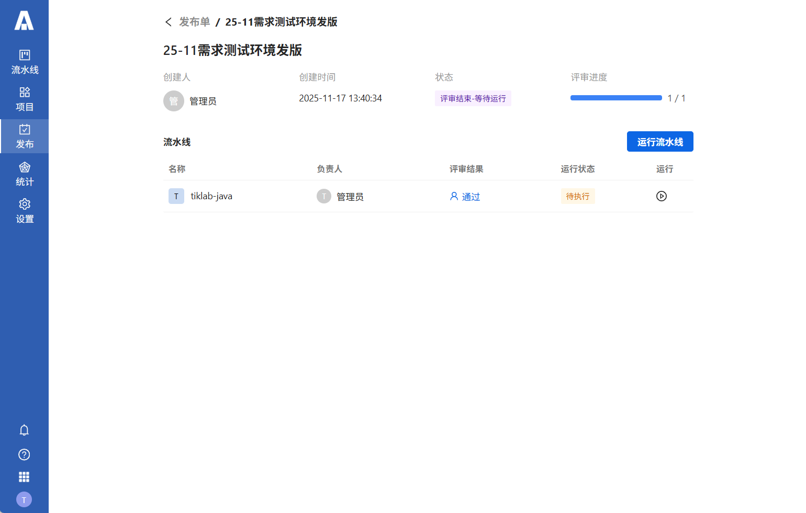The width and height of the screenshot is (806, 513).
Task: Open the notification bell
Action: point(24,430)
